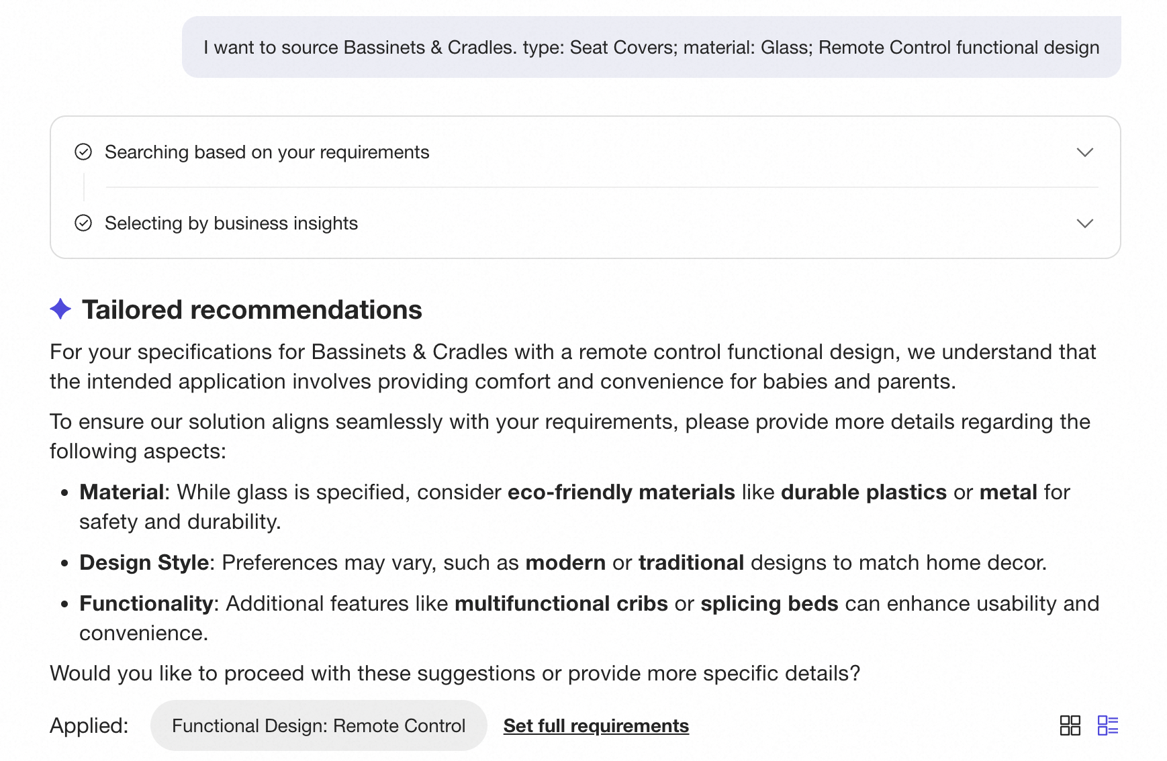Click the bold Material bullet label

point(122,492)
